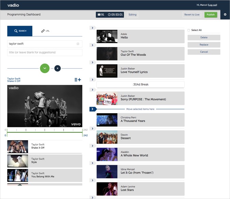Screen dimensions: 230x199
Task: Expand the chevron above :30 Ad Break
Action: [x=92, y=80]
